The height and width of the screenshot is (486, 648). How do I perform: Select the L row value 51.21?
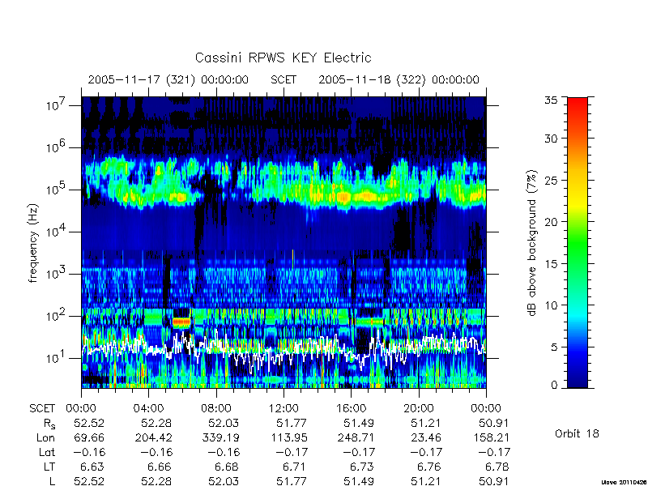pyautogui.click(x=427, y=481)
